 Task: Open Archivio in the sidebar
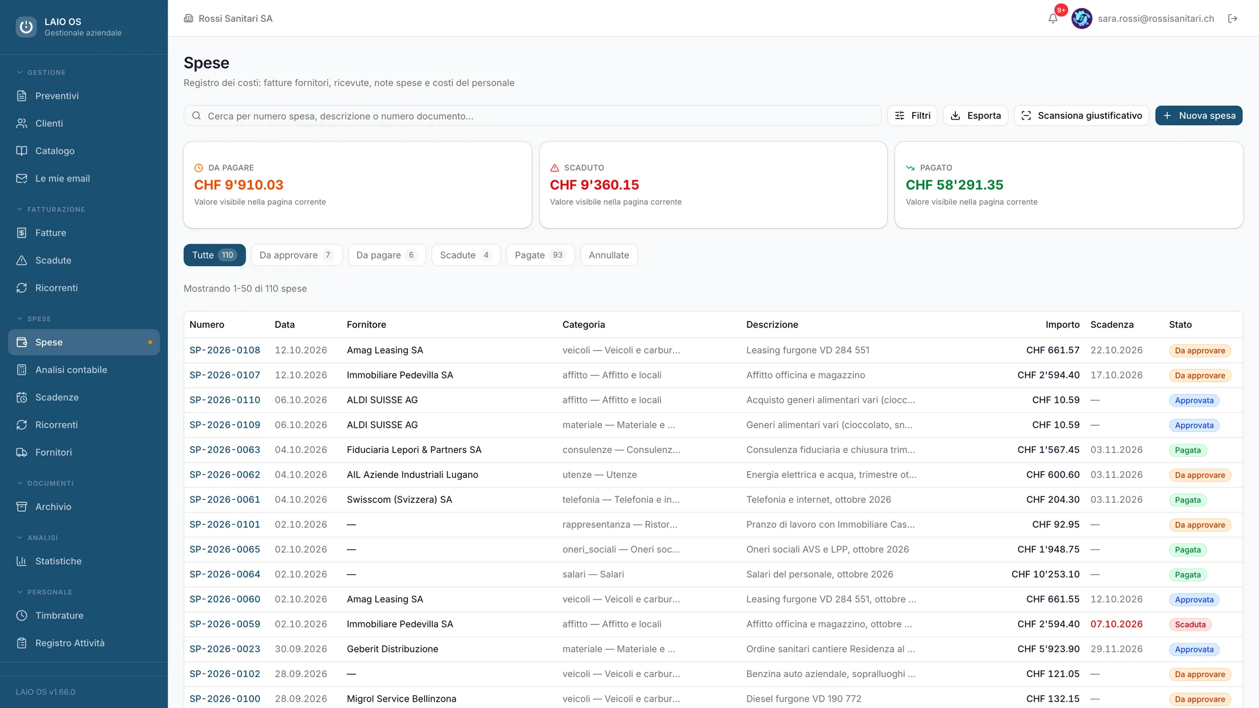pyautogui.click(x=84, y=506)
